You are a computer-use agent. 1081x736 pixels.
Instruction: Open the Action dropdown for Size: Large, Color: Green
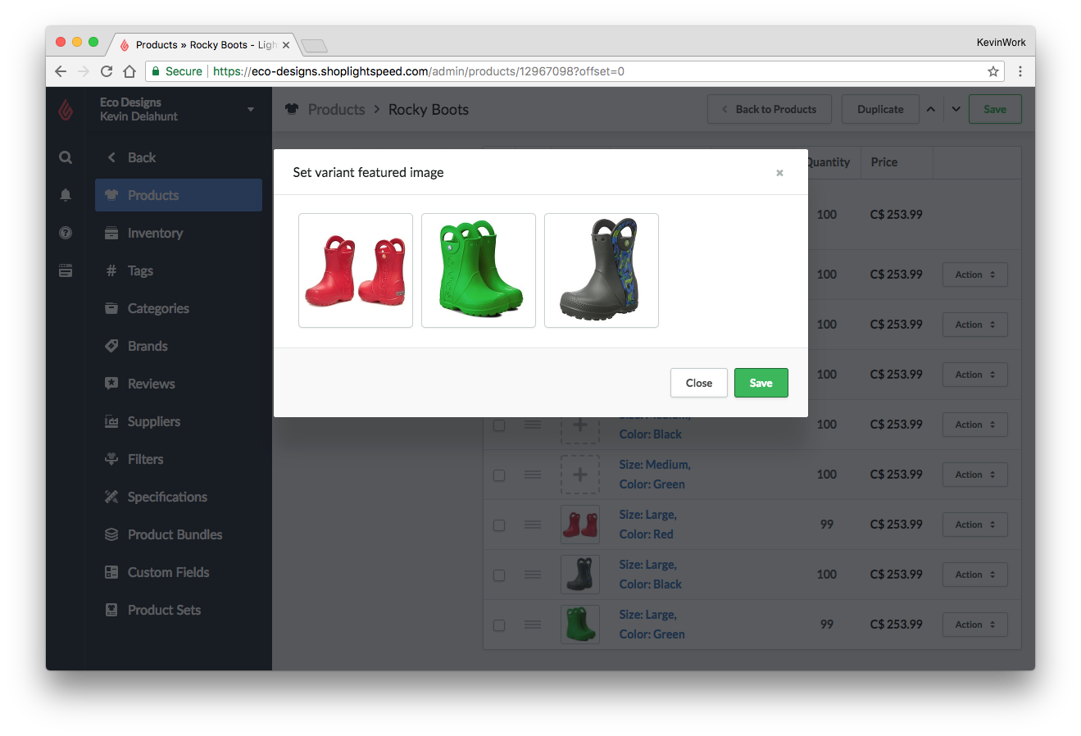click(x=974, y=625)
